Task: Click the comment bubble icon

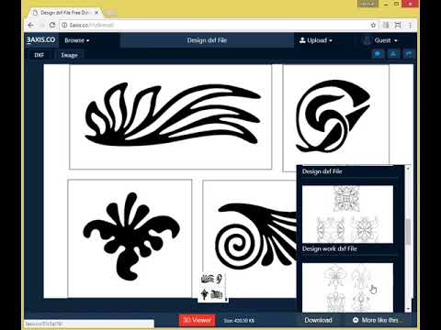Action: pos(378,54)
